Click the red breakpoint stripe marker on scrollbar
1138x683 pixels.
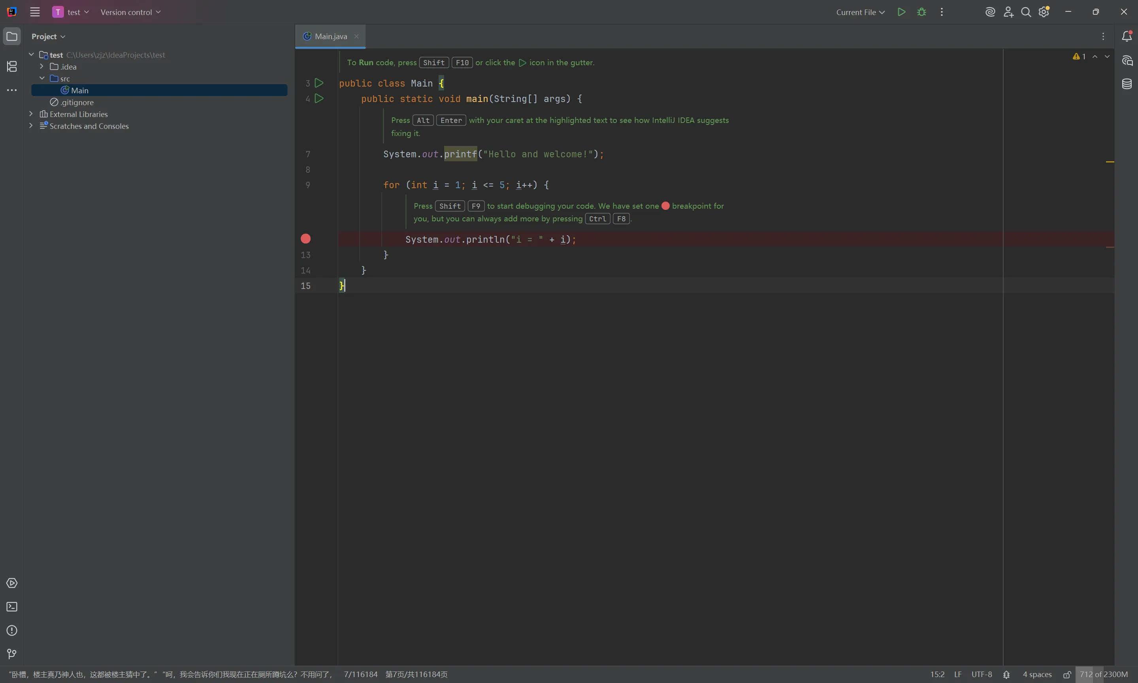[1110, 247]
